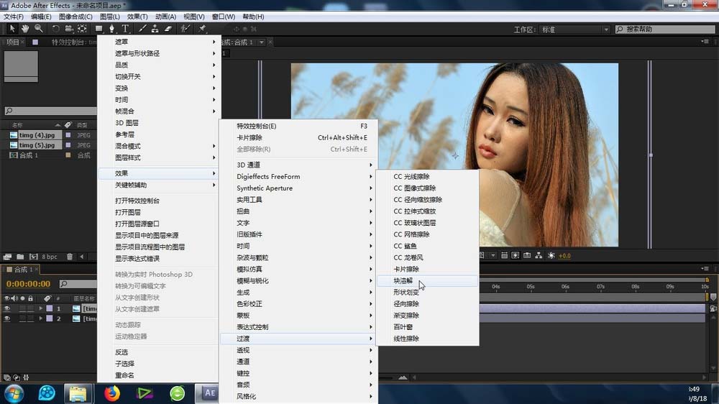Click the lock column header icon in timeline
This screenshot has height=404, width=719.
31,298
